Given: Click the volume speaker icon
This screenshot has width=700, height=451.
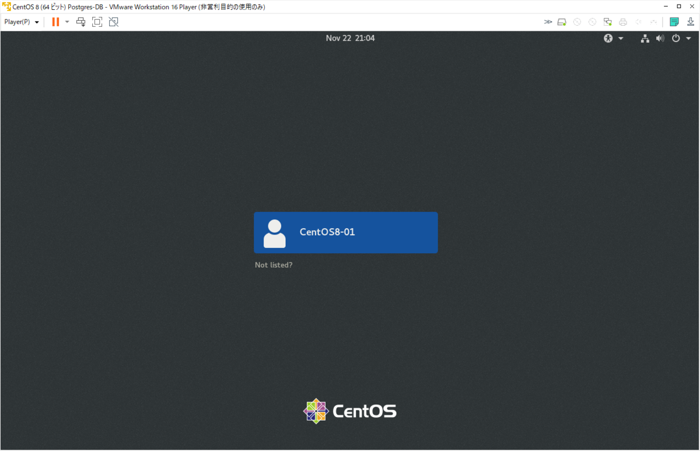Looking at the screenshot, I should coord(660,39).
